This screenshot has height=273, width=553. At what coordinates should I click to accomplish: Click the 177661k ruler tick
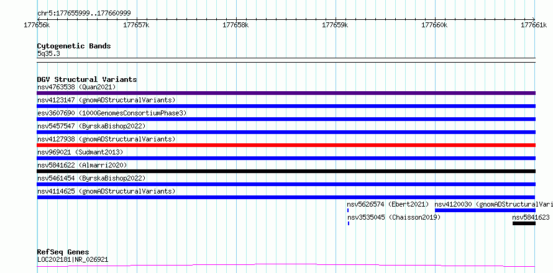(x=534, y=25)
